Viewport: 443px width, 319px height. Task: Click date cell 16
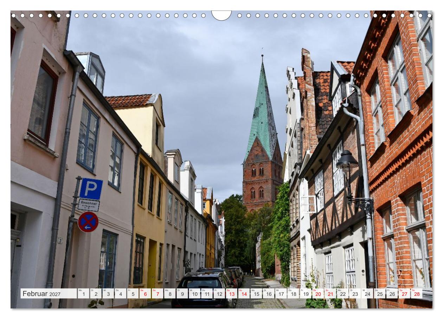click(x=268, y=294)
